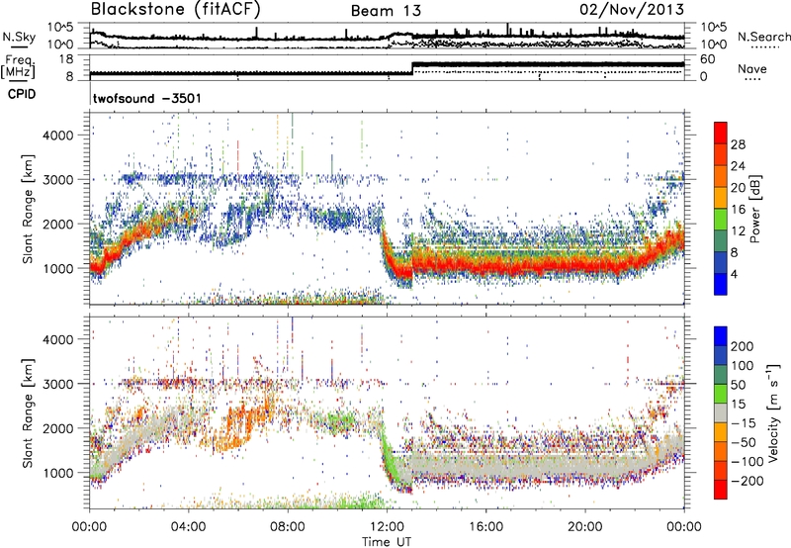Viewport: 791px width, 548px height.
Task: Click the light green band of power colorbar
Action: click(x=721, y=220)
